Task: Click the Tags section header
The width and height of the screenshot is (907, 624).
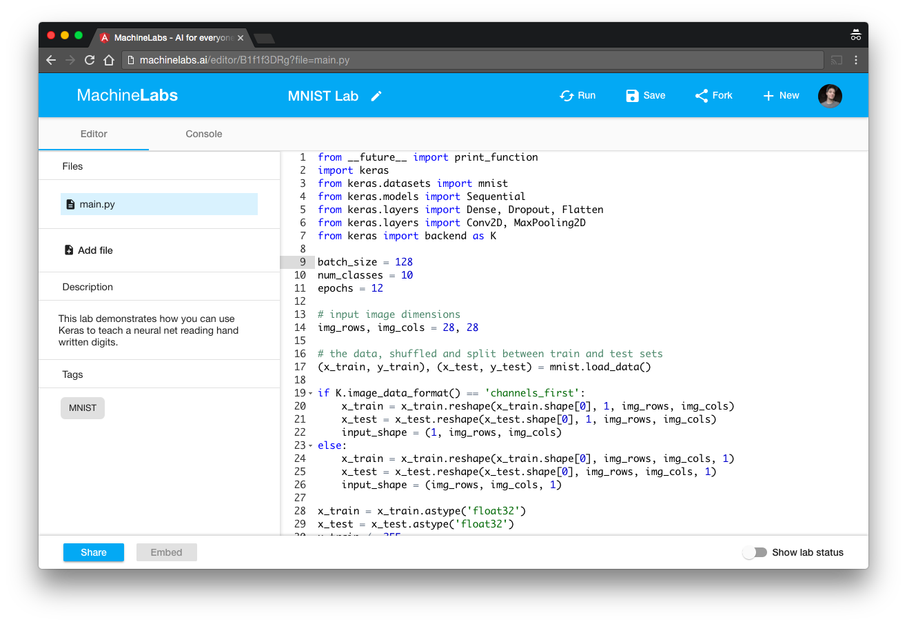Action: [x=72, y=374]
